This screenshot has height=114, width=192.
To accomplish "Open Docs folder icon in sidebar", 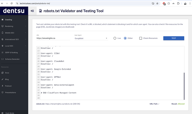I will (3, 73).
